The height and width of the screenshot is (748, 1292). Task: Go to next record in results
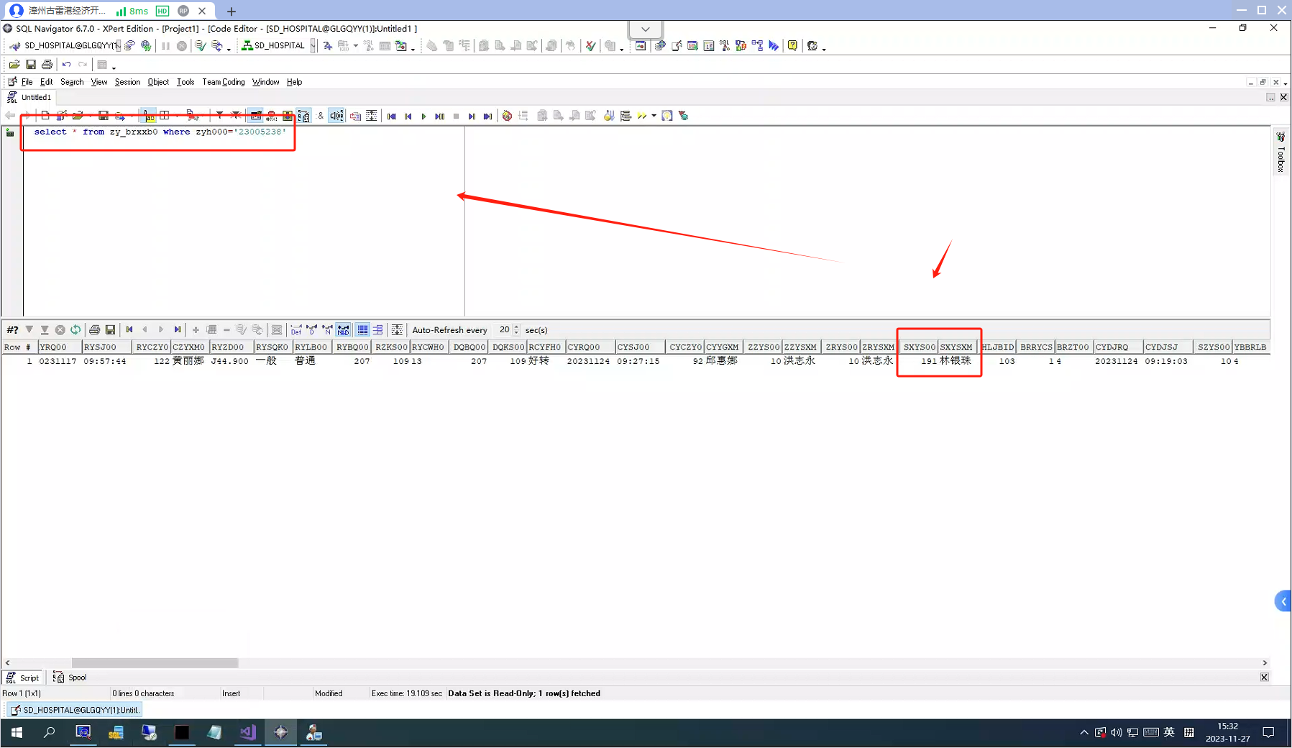161,330
